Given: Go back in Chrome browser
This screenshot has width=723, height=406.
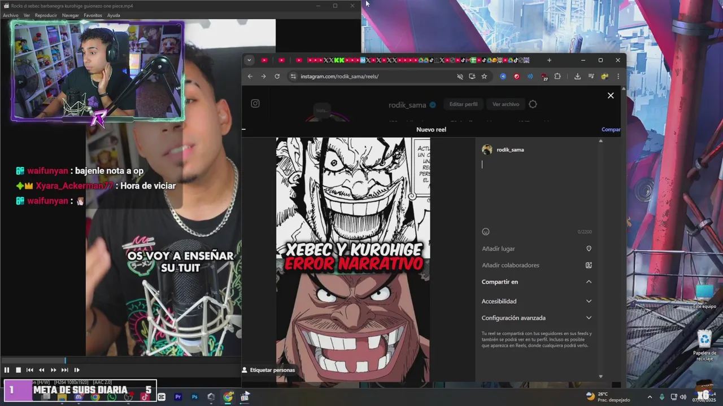Looking at the screenshot, I should point(250,76).
